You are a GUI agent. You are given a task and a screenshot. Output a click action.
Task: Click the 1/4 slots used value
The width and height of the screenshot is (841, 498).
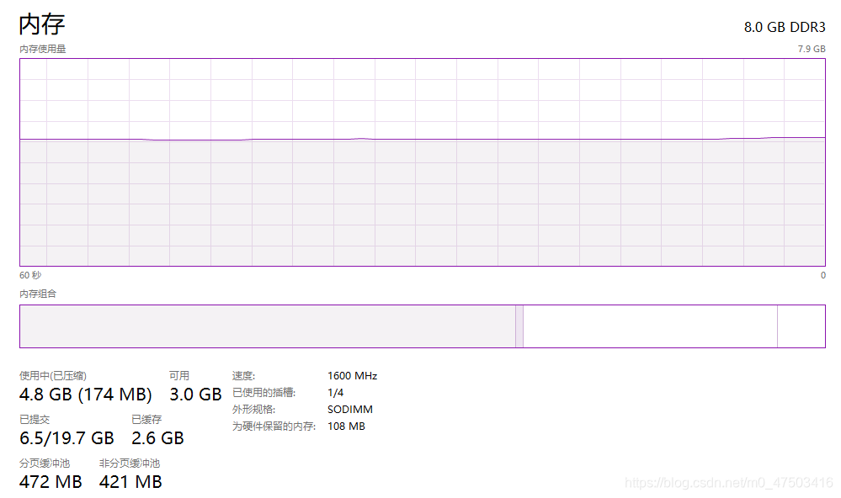[335, 393]
